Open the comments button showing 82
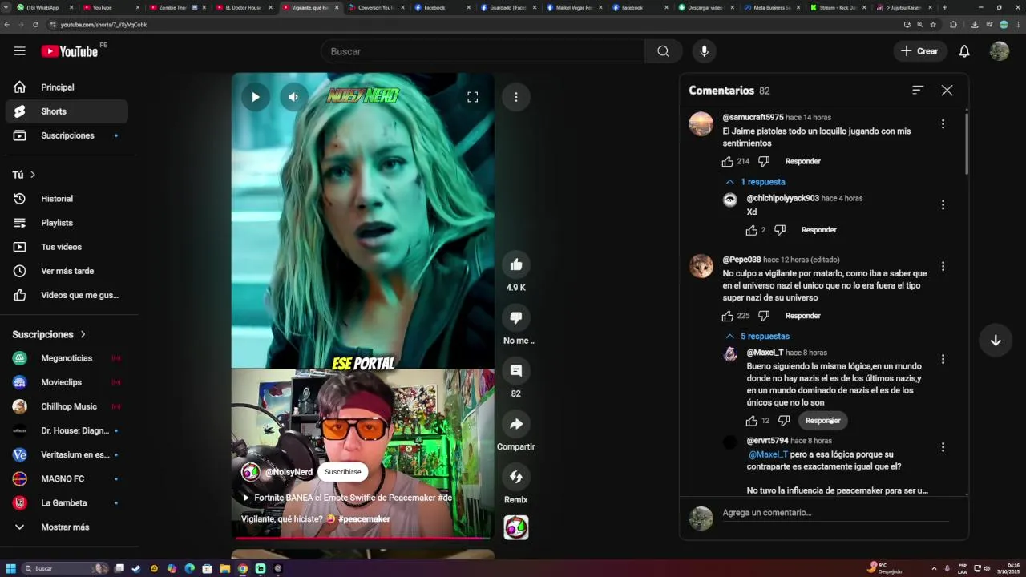Screen dimensions: 1026x577 click(515, 370)
